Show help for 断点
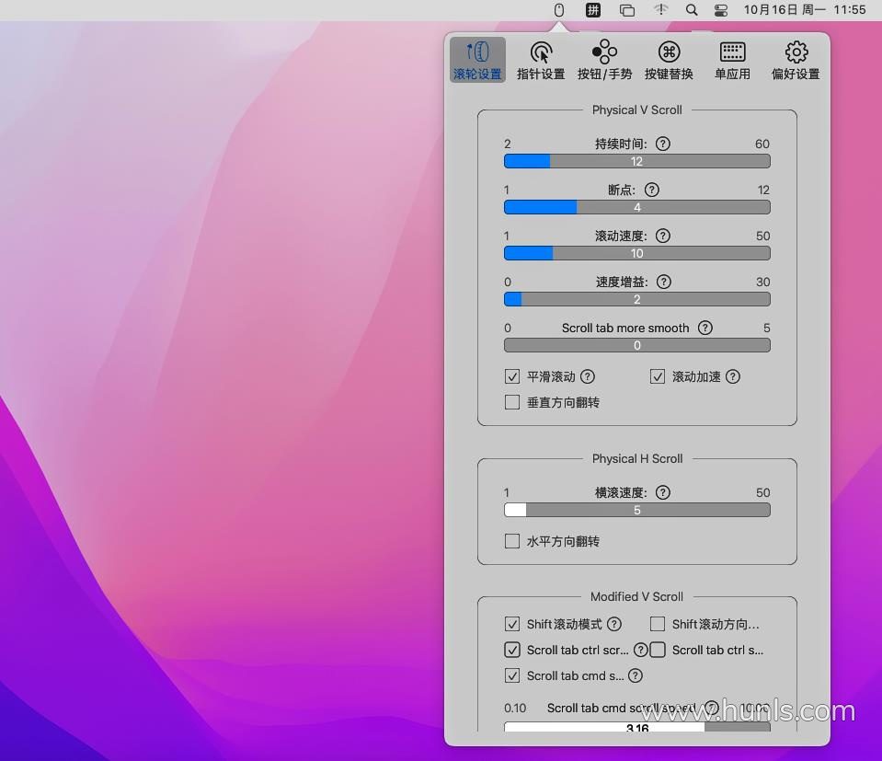 652,190
